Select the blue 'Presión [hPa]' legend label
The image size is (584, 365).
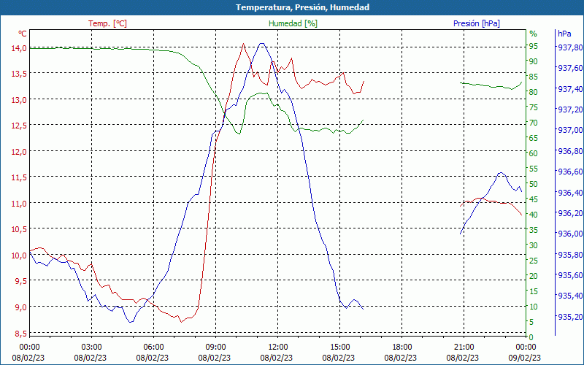pos(477,23)
